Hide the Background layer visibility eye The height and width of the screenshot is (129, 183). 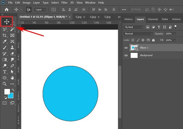(126, 55)
